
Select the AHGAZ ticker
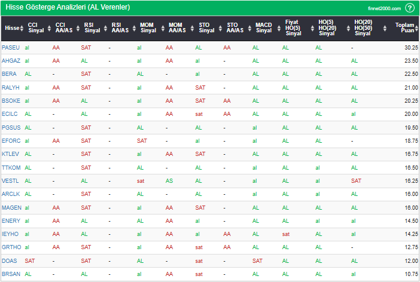pyautogui.click(x=10, y=60)
